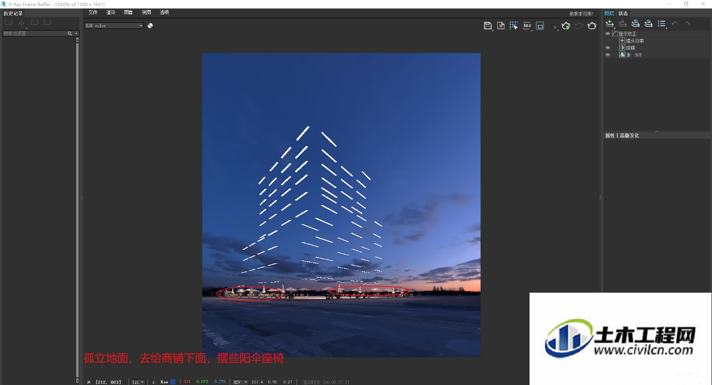Click the pixel info icon in the status bar
The image size is (712, 385).
coord(89,382)
